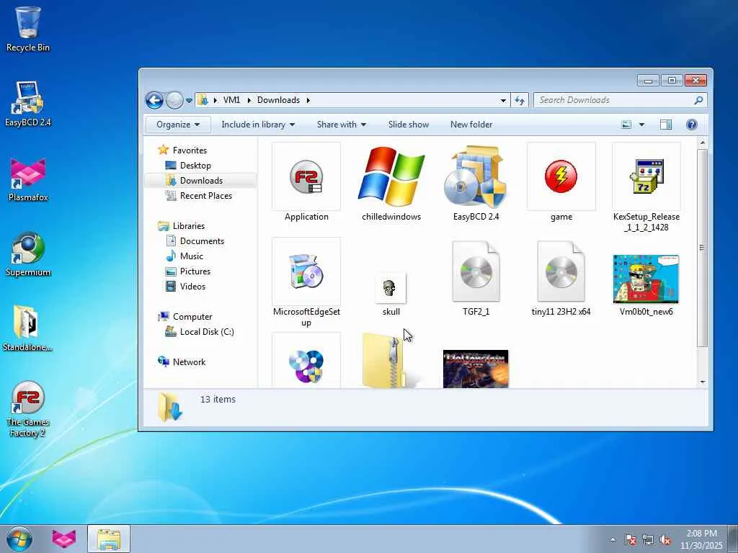Open the Include in library menu
This screenshot has height=553, width=738.
258,125
